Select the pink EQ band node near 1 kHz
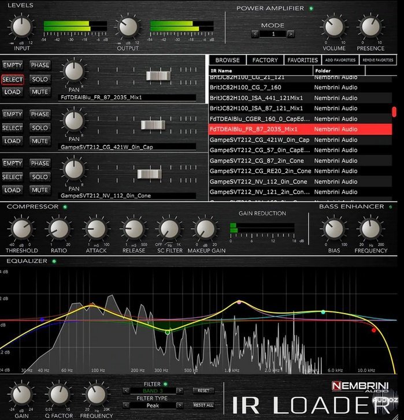This screenshot has width=404, height=420. tap(239, 302)
